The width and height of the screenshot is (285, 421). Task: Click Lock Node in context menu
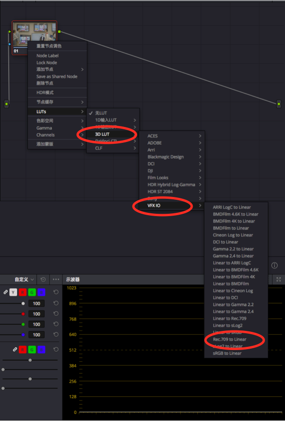47,63
